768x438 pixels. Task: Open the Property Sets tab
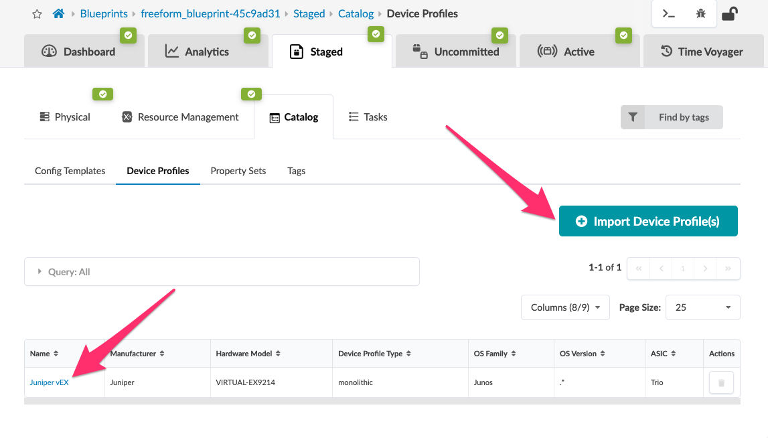(x=238, y=171)
